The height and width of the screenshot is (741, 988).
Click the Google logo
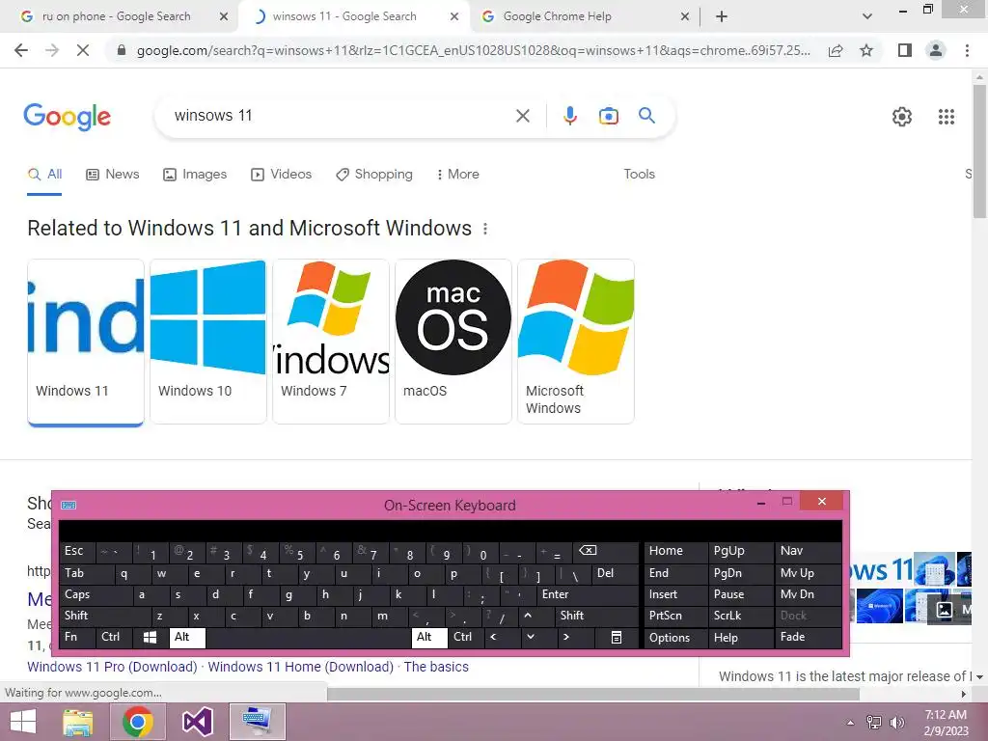(67, 117)
